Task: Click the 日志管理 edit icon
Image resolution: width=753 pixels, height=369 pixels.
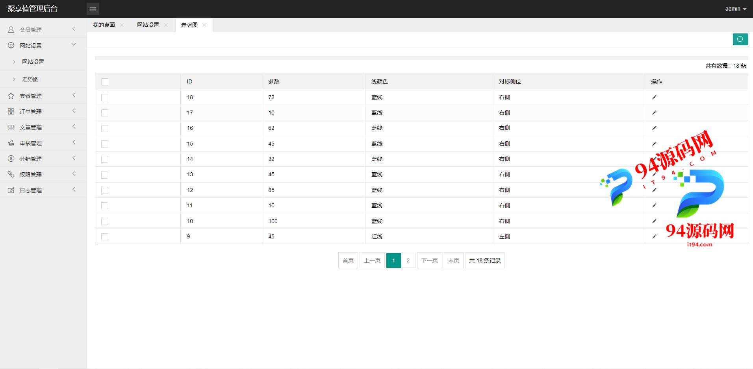Action: point(11,190)
